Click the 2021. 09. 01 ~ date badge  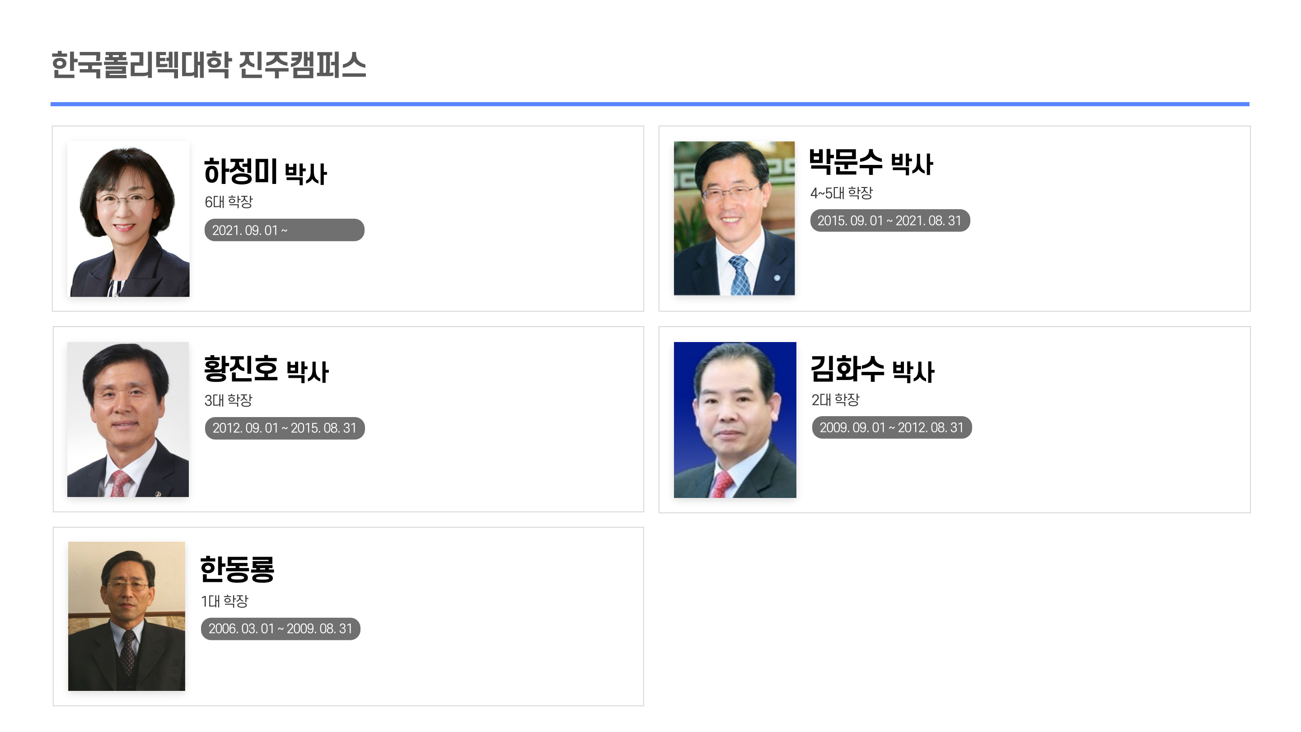tap(284, 230)
